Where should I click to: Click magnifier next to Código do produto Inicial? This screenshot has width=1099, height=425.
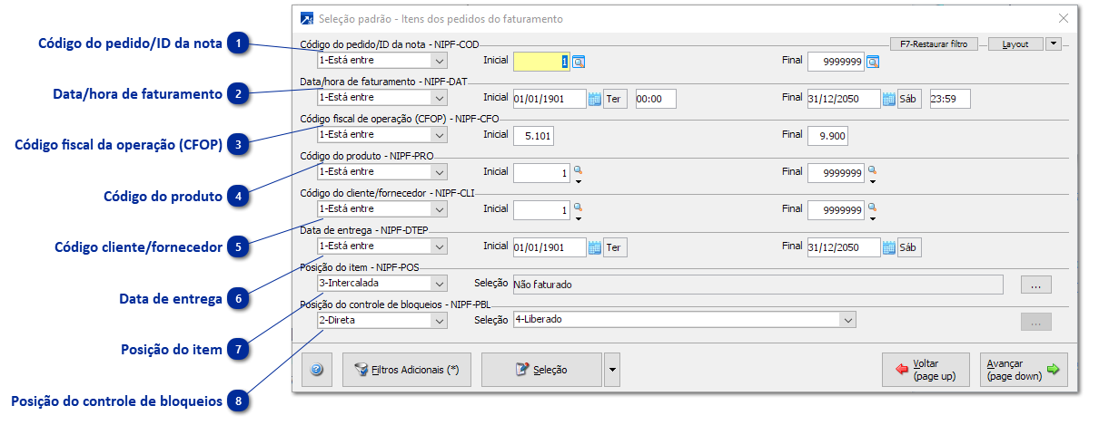[x=577, y=169]
